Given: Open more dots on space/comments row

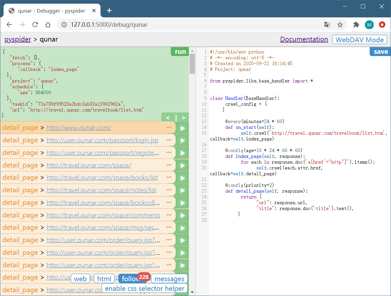Looking at the screenshot, I should click(x=169, y=215).
